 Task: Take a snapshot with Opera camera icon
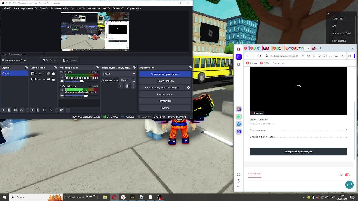[x=308, y=56]
